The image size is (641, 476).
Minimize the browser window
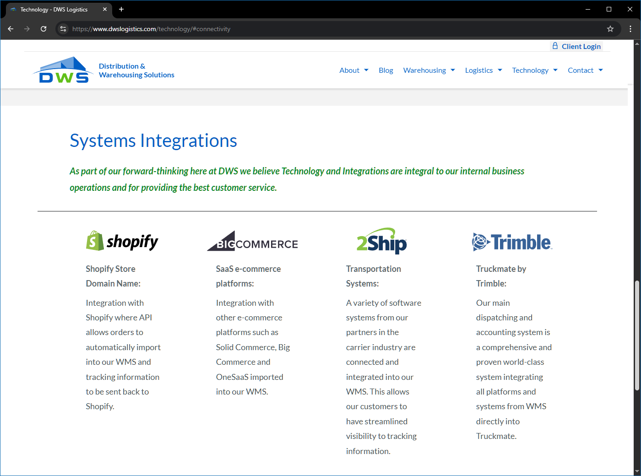point(588,9)
